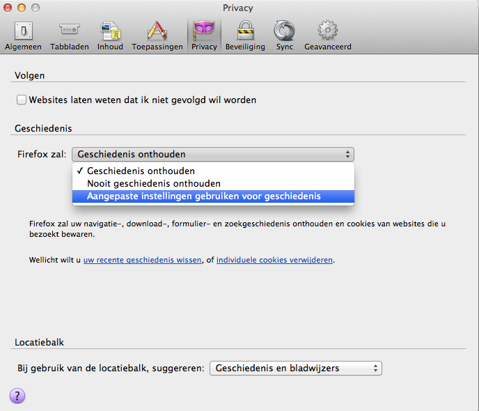Open the Algemeen preferences pane

(x=23, y=35)
